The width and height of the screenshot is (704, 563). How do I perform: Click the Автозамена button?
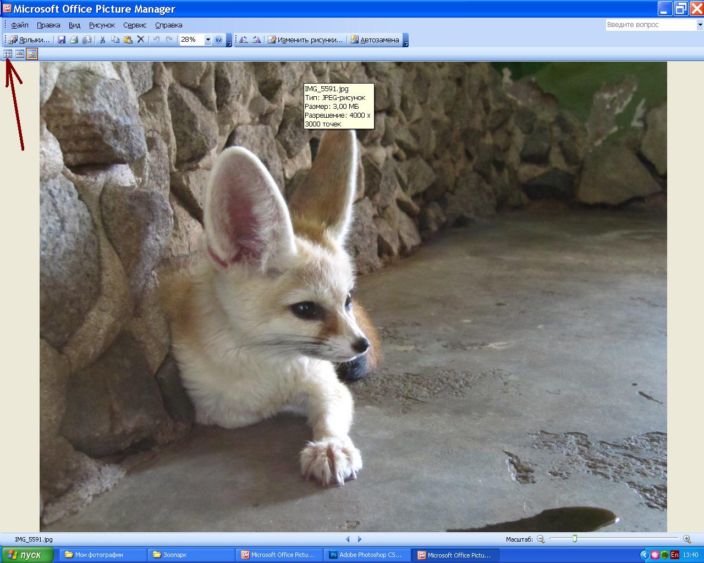tap(375, 40)
